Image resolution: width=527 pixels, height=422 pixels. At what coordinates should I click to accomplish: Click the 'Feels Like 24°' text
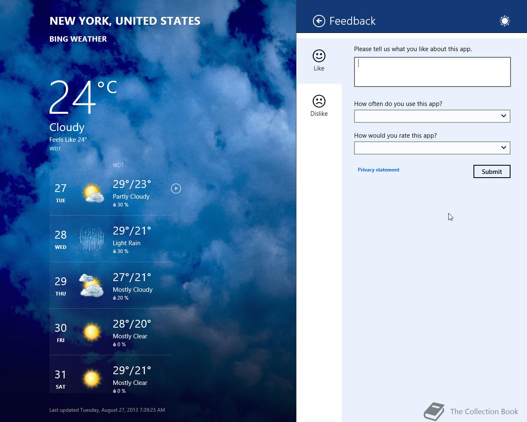pyautogui.click(x=68, y=140)
